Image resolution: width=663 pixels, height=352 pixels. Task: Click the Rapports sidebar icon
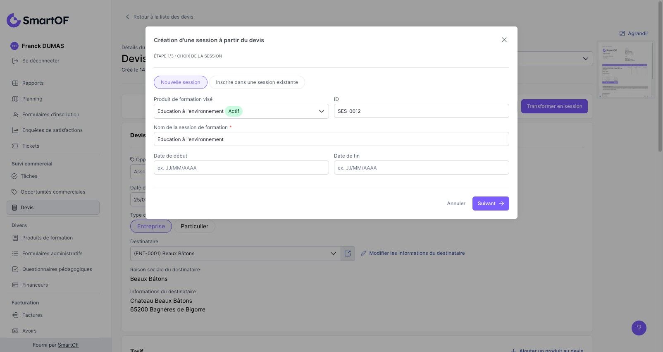(x=15, y=83)
